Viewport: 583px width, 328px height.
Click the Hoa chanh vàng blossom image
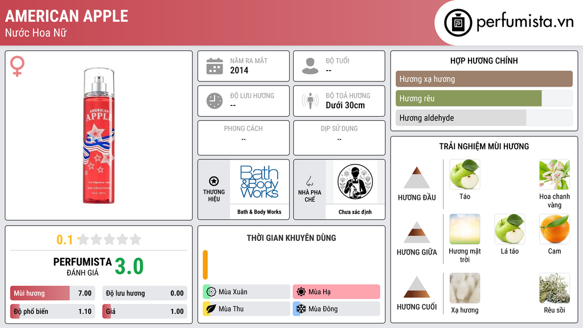(x=555, y=174)
